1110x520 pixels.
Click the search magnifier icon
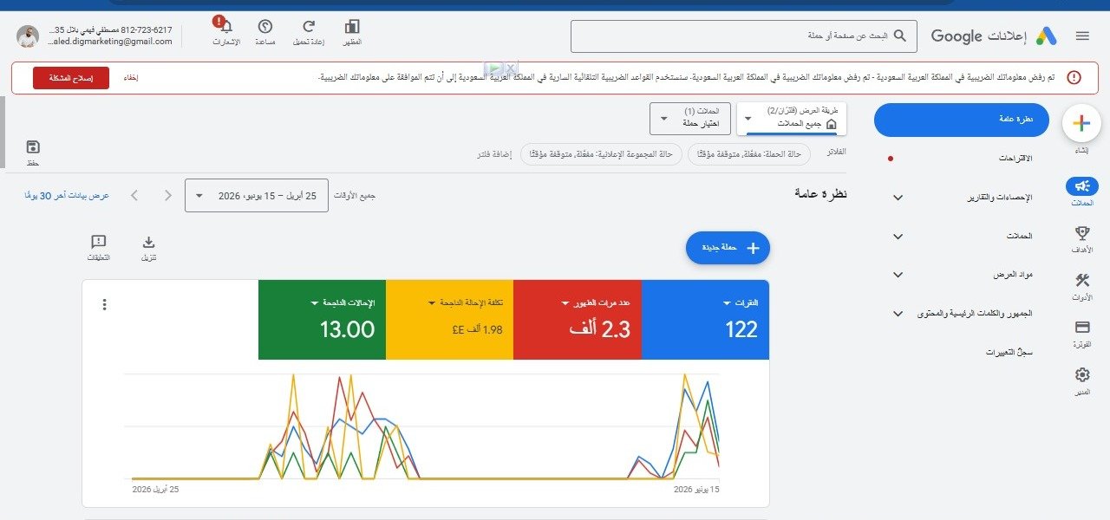pos(900,36)
